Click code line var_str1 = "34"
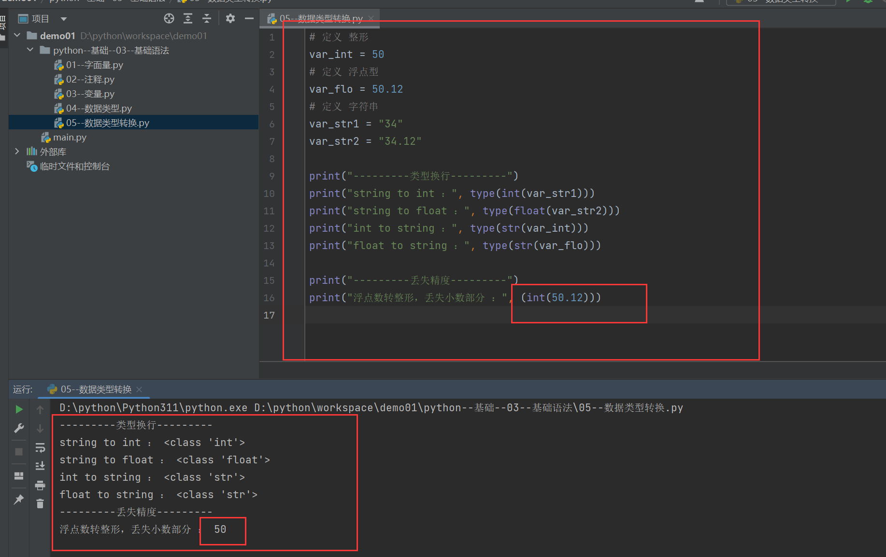This screenshot has width=886, height=557. [x=356, y=124]
